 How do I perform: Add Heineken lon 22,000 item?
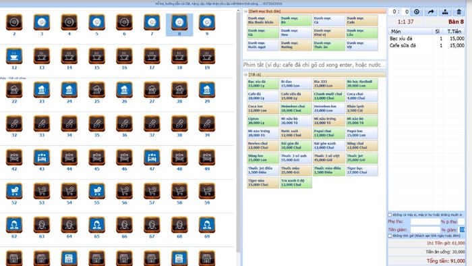point(329,109)
